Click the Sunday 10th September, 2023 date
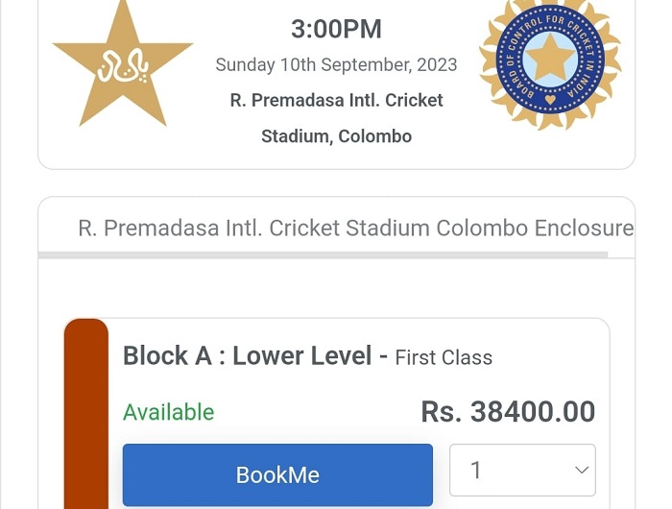This screenshot has width=672, height=509. pyautogui.click(x=336, y=64)
